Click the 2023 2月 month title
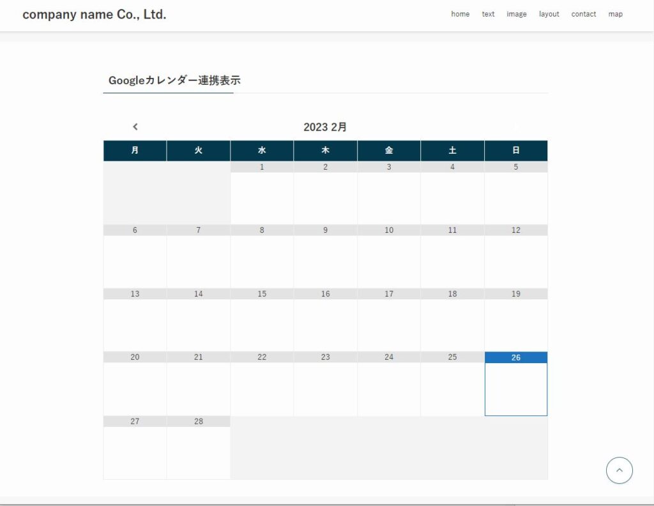This screenshot has height=506, width=654. (x=325, y=127)
